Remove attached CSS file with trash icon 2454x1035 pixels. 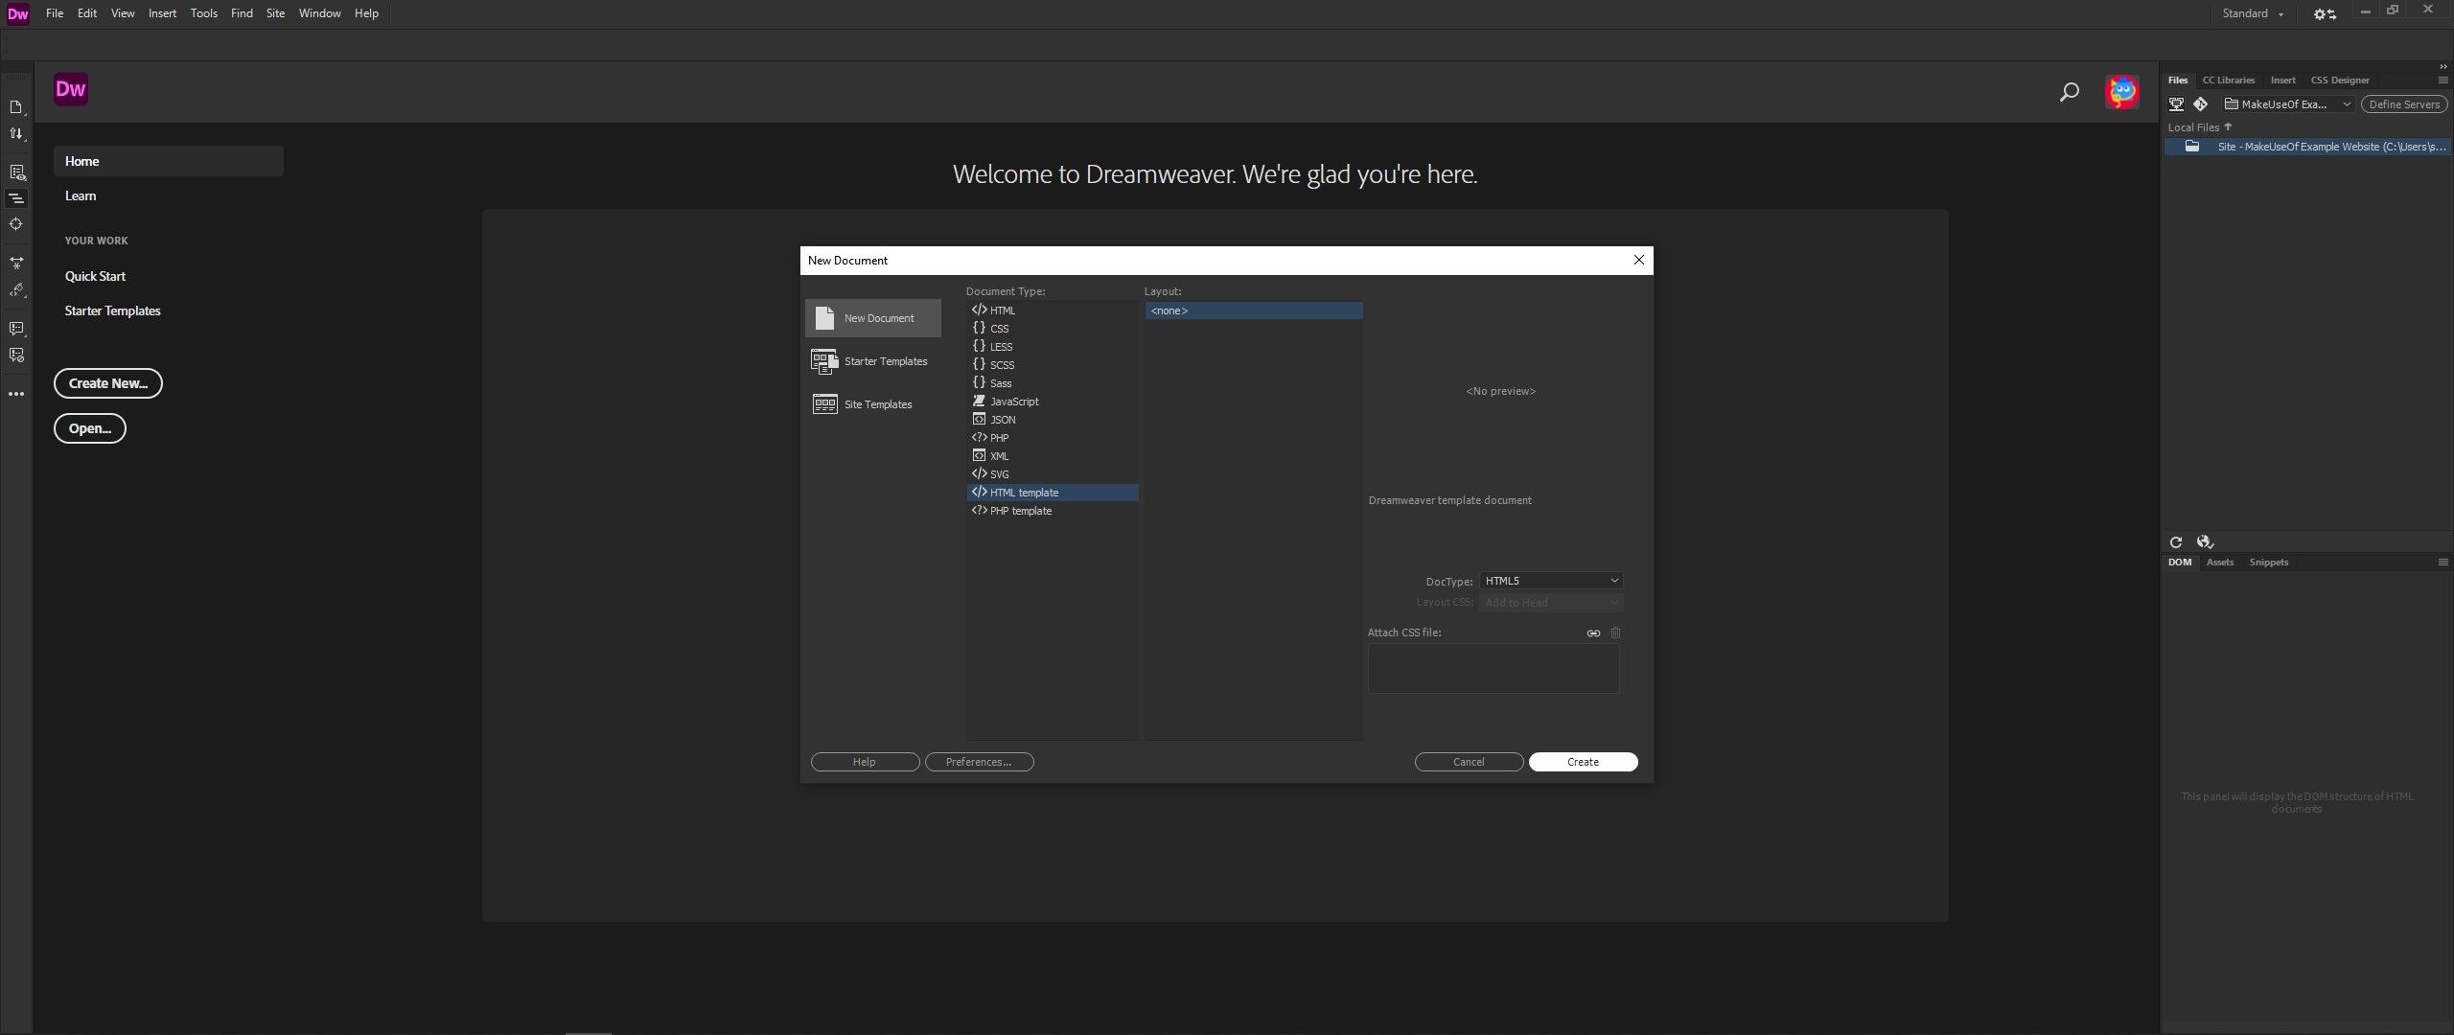click(1616, 633)
